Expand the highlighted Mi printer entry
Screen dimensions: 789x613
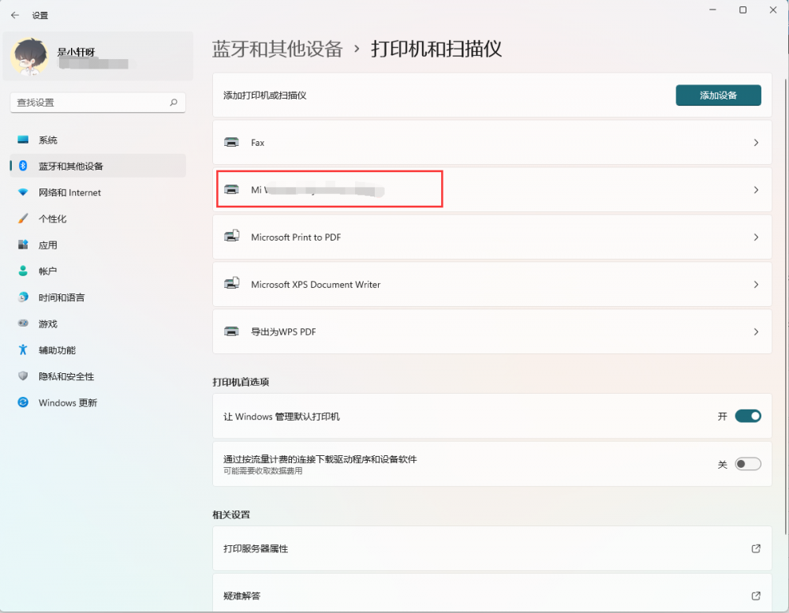coord(329,189)
